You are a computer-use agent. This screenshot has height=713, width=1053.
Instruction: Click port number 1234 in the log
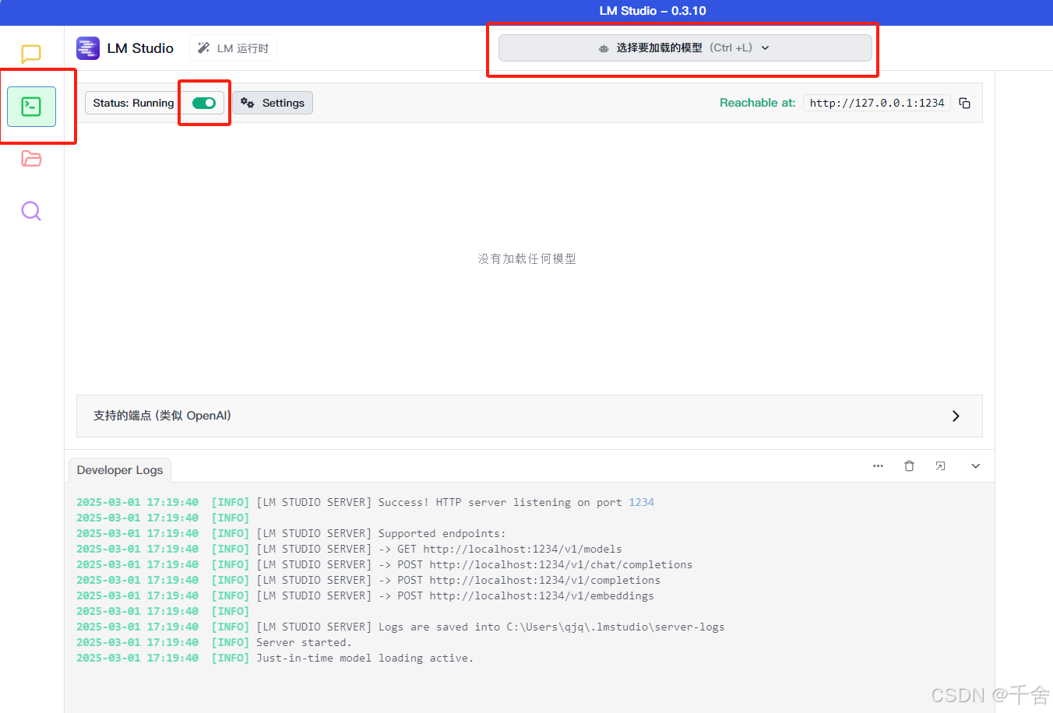(x=641, y=502)
